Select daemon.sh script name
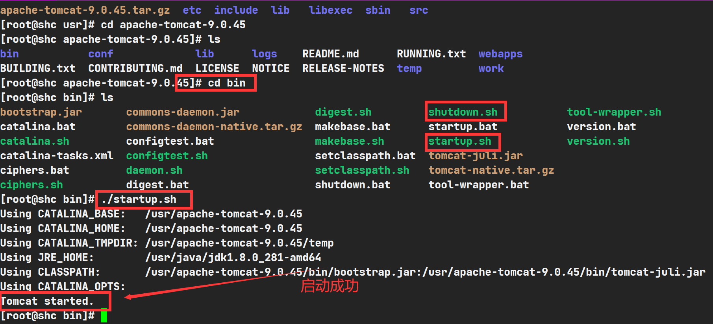 click(154, 170)
